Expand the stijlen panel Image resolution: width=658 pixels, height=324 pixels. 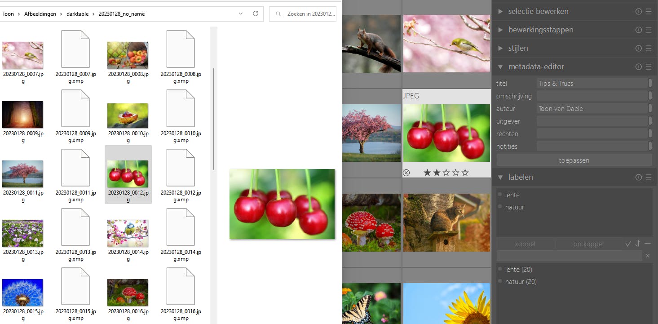500,49
